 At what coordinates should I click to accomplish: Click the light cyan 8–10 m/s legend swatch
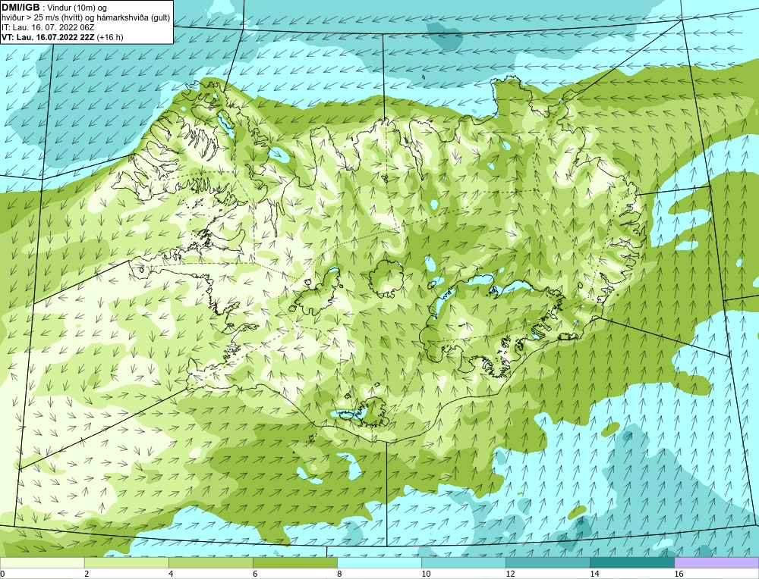(379, 562)
